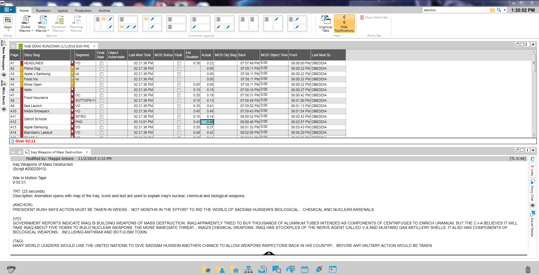Open the New Messages sidebar panel
The height and width of the screenshot is (275, 539).
pyautogui.click(x=4, y=59)
